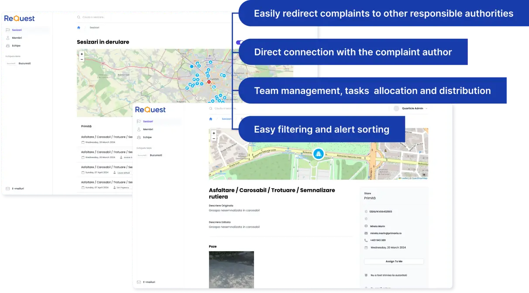Click the Descriere Editata text Groapa nesemnalizata
Image resolution: width=529 pixels, height=293 pixels.
[234, 227]
